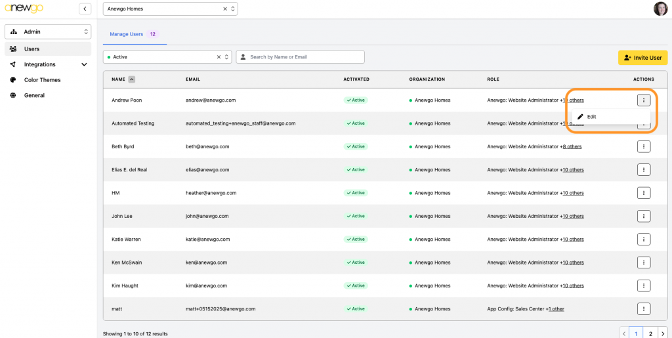Open the user profile avatar
Viewport: 672px width, 338px height.
[x=660, y=9]
